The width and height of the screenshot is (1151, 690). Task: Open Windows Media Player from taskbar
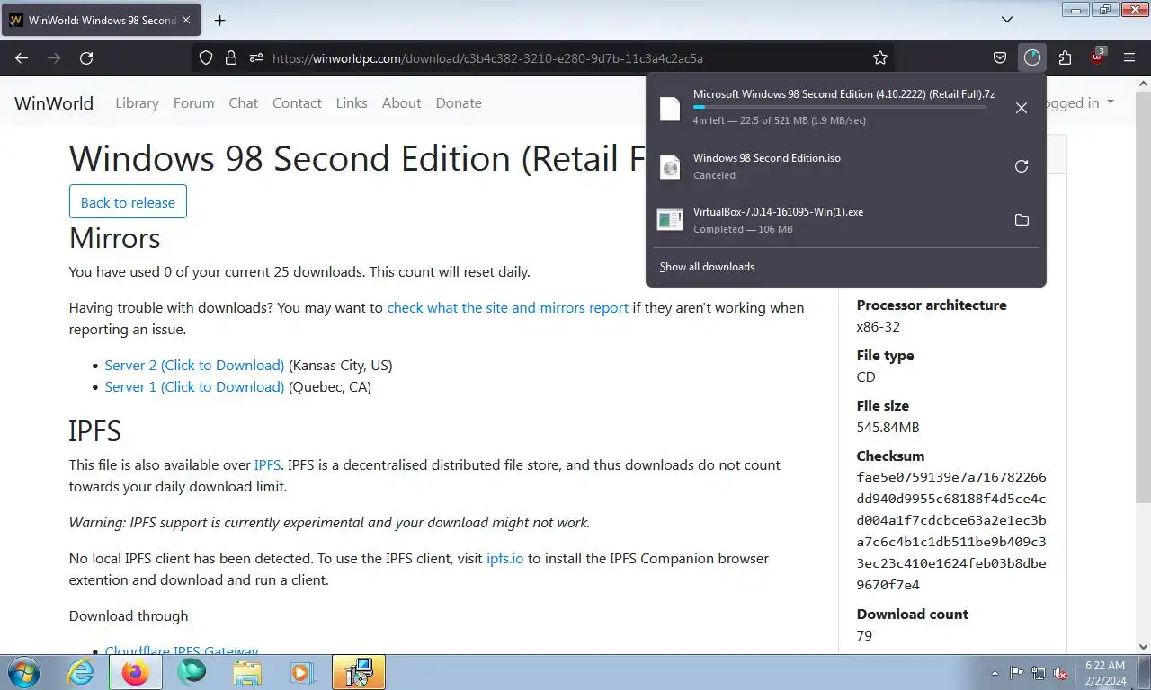click(x=301, y=672)
